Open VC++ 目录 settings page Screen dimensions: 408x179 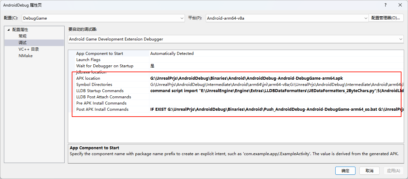[29, 49]
